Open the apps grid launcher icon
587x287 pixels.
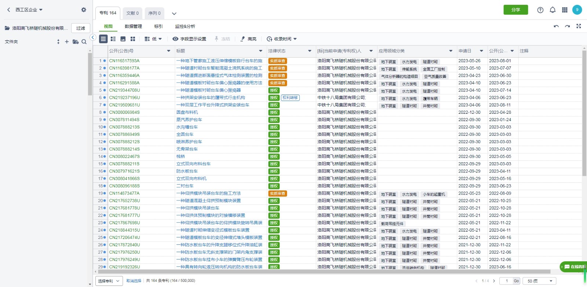click(x=565, y=10)
